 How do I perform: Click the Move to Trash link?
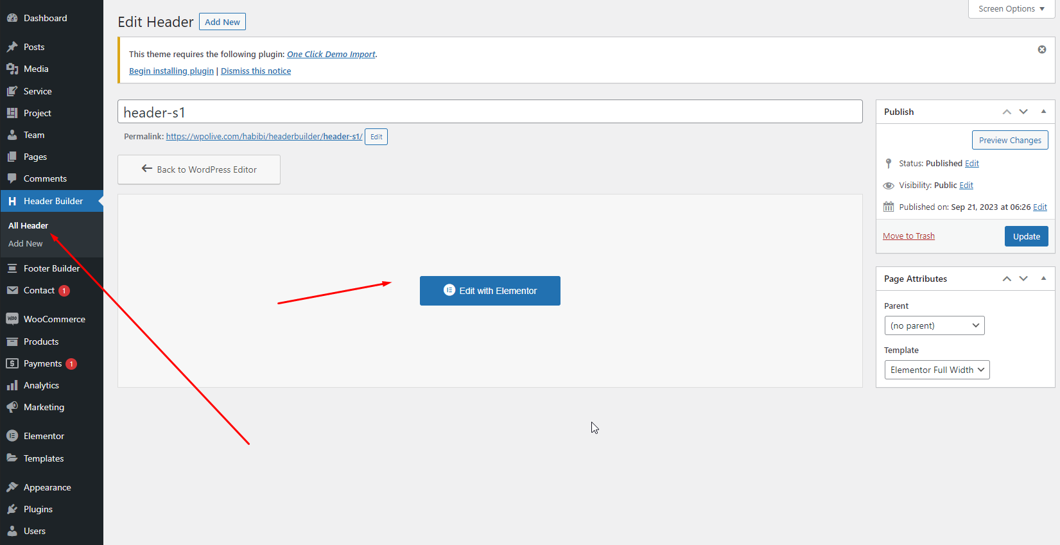click(x=908, y=236)
